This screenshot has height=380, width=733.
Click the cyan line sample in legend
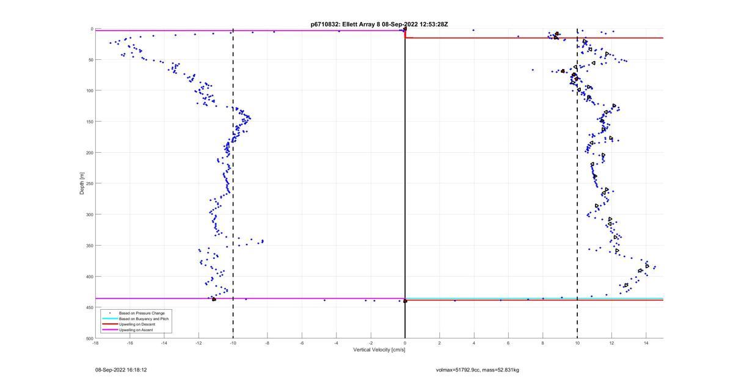[109, 319]
